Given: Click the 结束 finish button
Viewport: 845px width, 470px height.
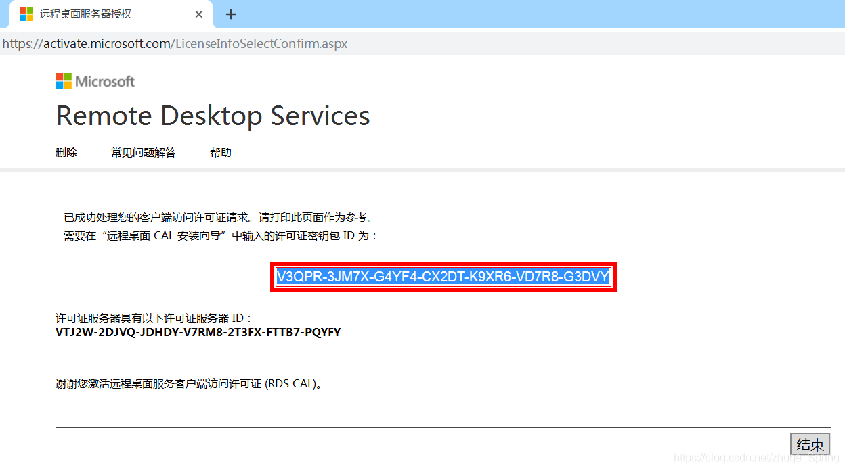Looking at the screenshot, I should click(810, 444).
